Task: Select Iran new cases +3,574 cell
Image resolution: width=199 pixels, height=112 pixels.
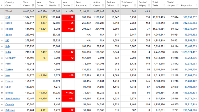Action: pyautogui.click(x=42, y=75)
